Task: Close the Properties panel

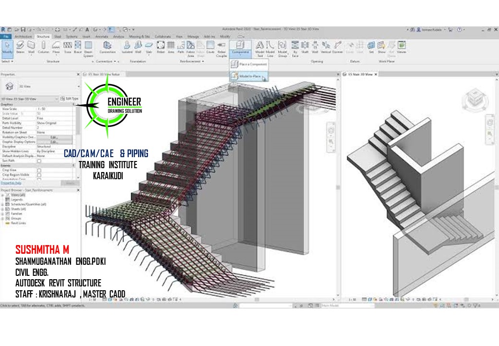Action: [x=78, y=74]
